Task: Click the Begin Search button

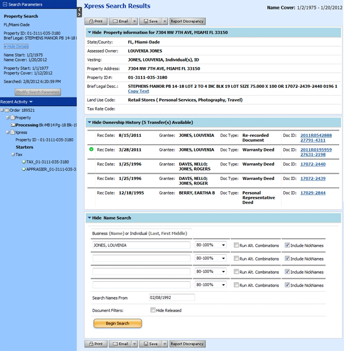Action: (117, 323)
